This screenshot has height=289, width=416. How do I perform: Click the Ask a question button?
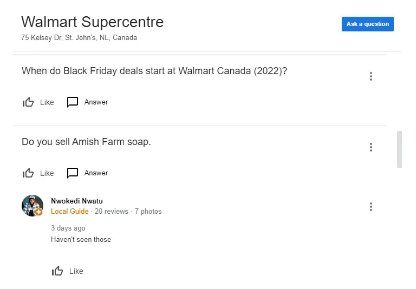(x=367, y=24)
